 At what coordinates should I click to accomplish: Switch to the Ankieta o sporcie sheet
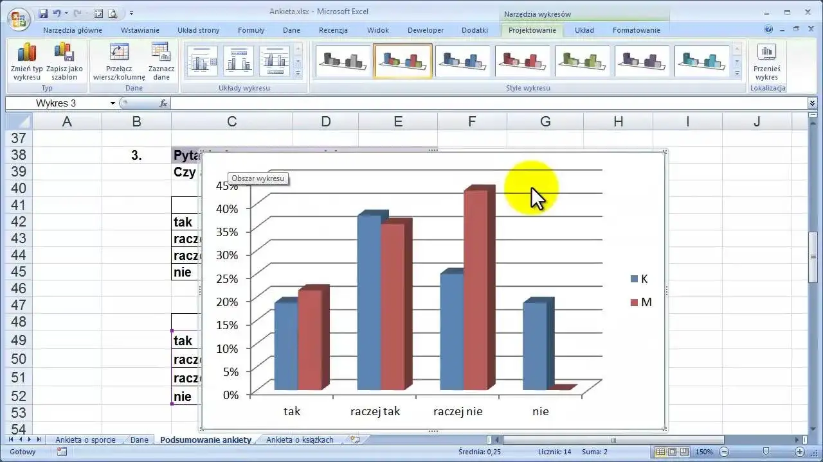pos(86,440)
